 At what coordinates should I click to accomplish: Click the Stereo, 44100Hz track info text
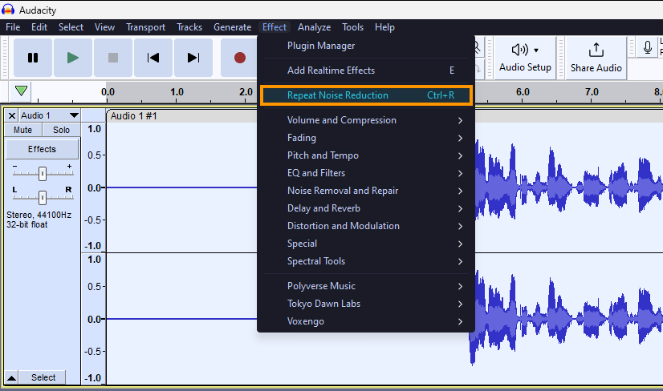(39, 215)
